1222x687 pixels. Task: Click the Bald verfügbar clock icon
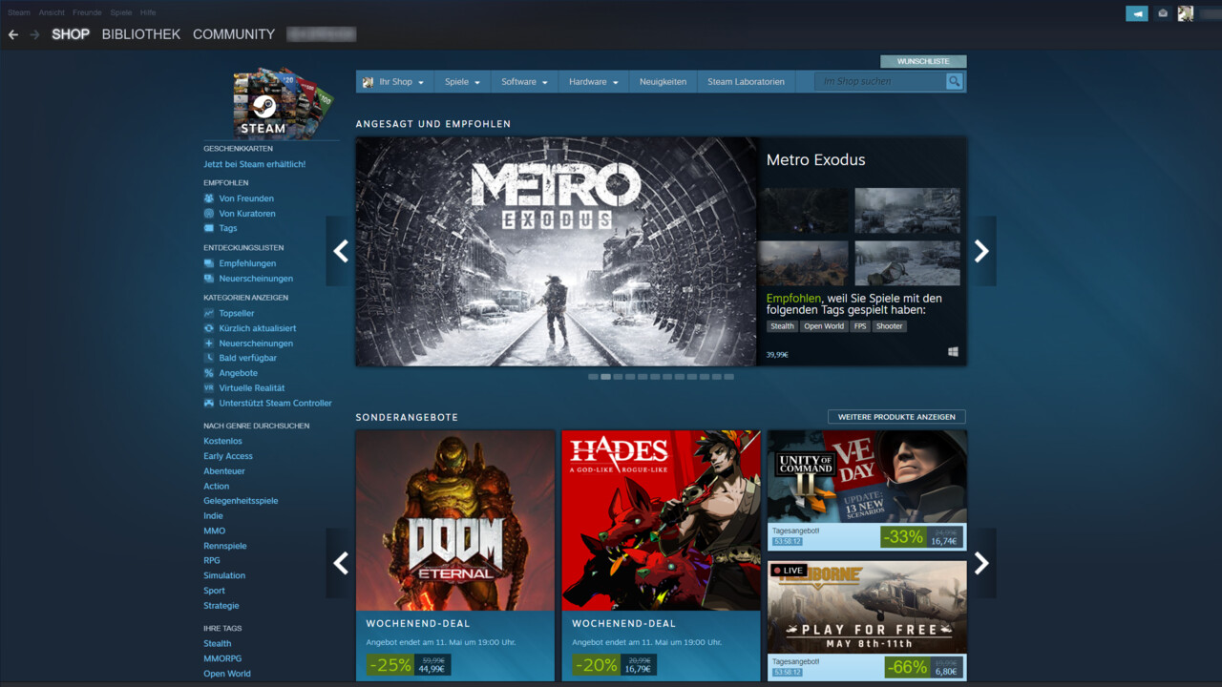(209, 358)
